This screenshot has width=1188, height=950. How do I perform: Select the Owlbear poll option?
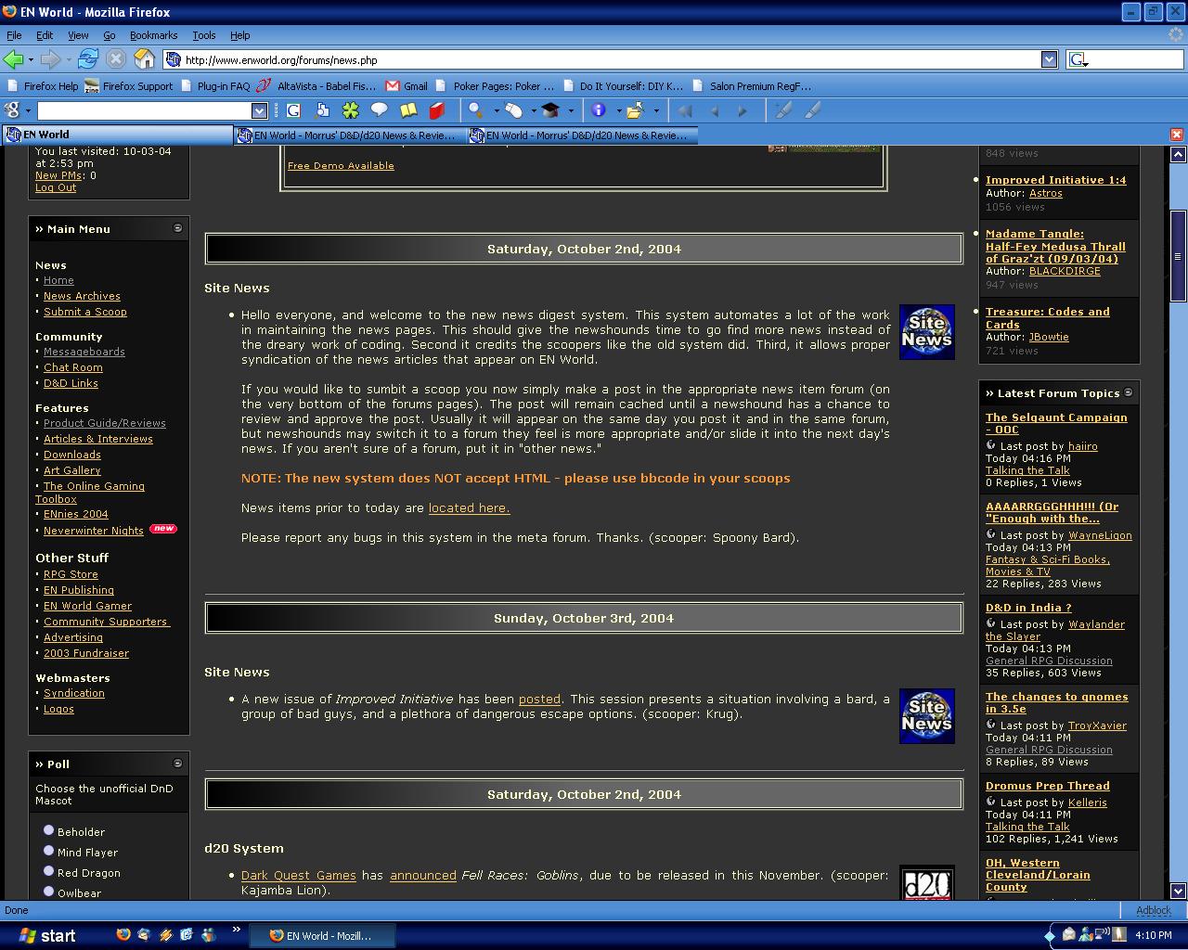point(49,892)
